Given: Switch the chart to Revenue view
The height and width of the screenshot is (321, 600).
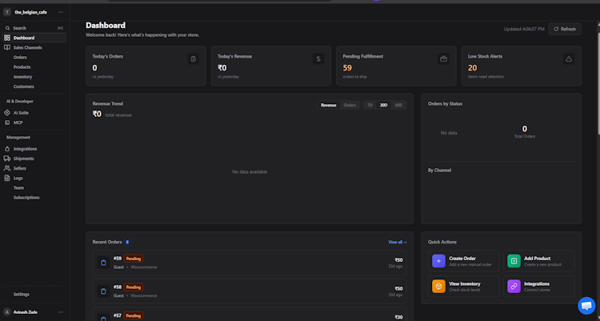Looking at the screenshot, I should [x=328, y=105].
